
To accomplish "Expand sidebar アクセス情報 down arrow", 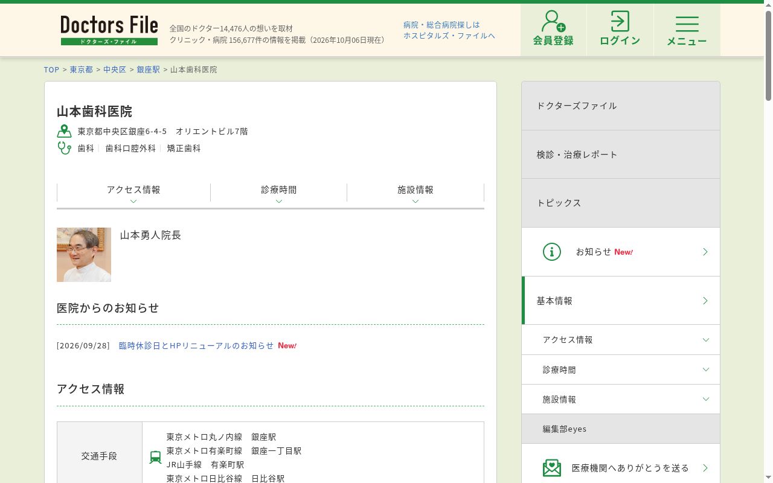I will click(x=706, y=340).
